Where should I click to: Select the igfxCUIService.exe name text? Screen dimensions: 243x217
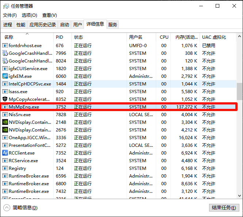(x=28, y=69)
